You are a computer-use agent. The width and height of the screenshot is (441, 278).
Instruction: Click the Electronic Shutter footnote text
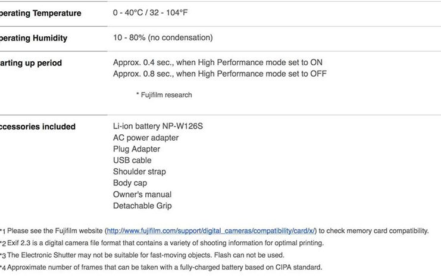point(145,255)
